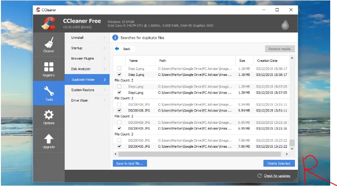Expand the Uninstall chevron
The height and width of the screenshot is (186, 337).
coord(104,37)
